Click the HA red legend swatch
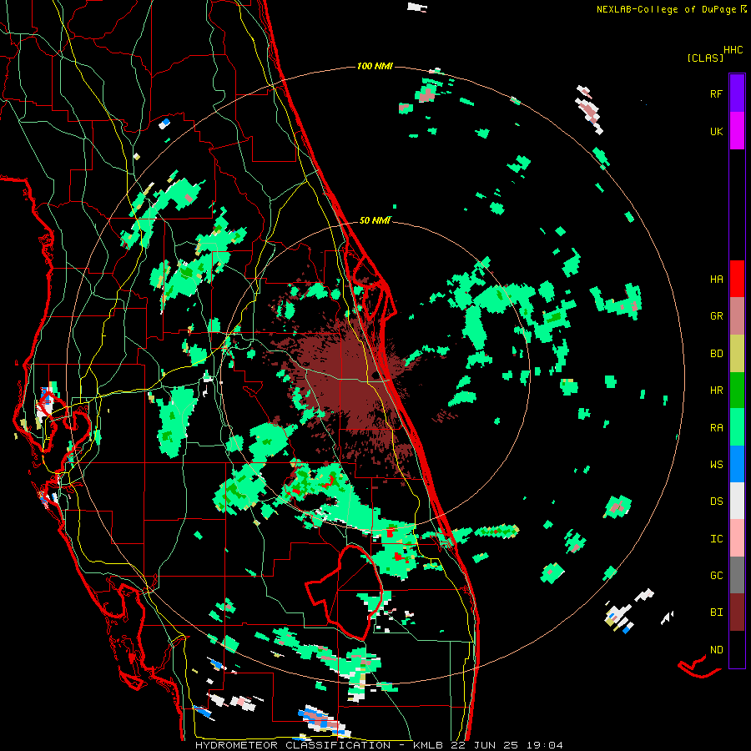This screenshot has height=751, width=751. tap(737, 279)
